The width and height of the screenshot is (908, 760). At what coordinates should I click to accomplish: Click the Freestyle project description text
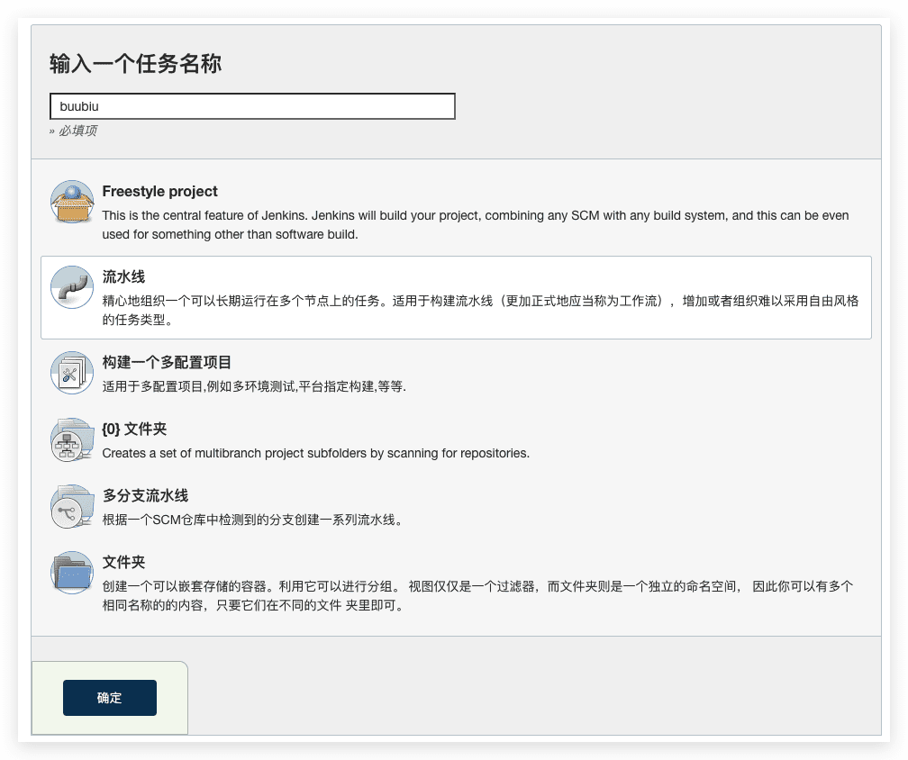475,225
